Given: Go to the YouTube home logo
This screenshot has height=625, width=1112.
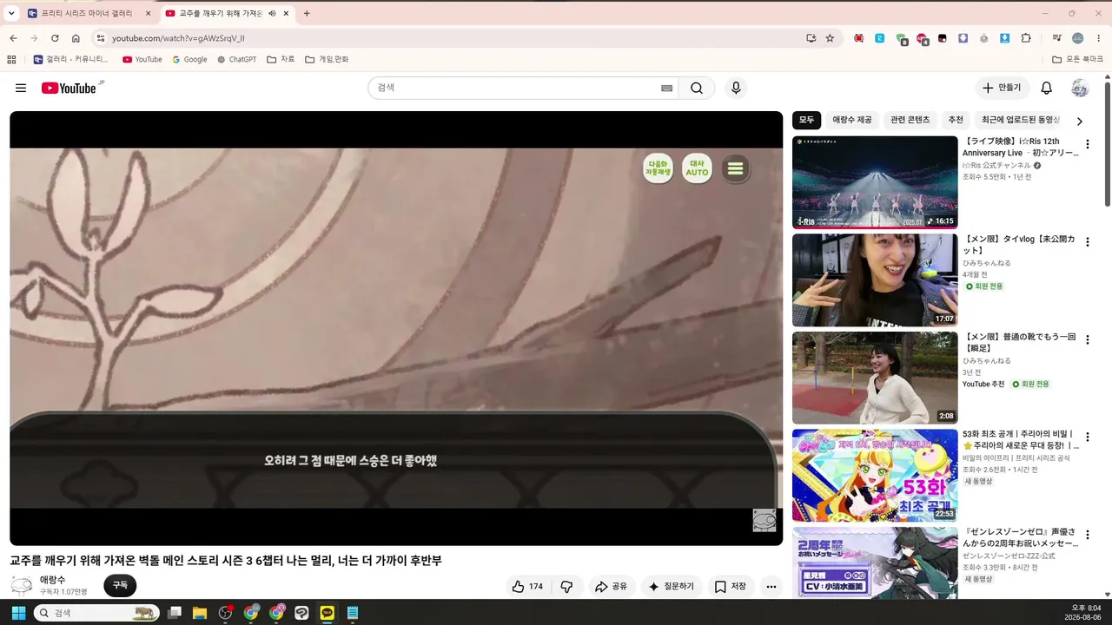Looking at the screenshot, I should click(71, 88).
